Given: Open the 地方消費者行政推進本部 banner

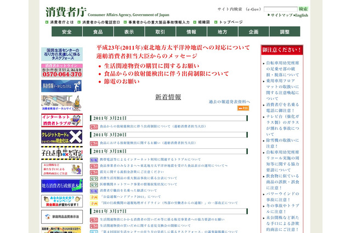Looking at the screenshot, I should tap(62, 185).
